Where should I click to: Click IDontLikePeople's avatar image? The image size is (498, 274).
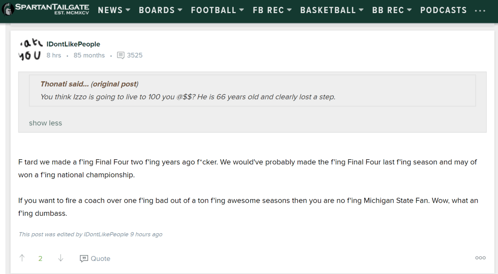pos(30,49)
